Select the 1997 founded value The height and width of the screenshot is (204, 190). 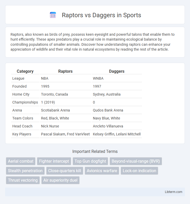point(117,86)
